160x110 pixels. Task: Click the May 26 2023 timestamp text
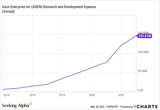[x=105, y=107]
